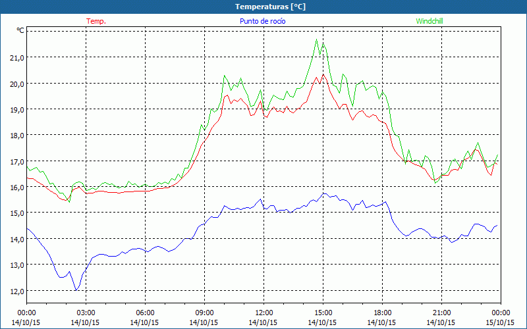
Task: Click the 09:00 time axis label
Action: 204,313
